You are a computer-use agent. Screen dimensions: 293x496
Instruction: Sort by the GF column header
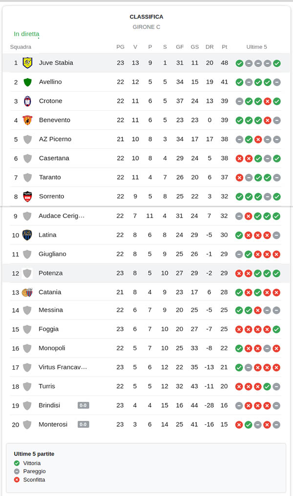(x=180, y=47)
